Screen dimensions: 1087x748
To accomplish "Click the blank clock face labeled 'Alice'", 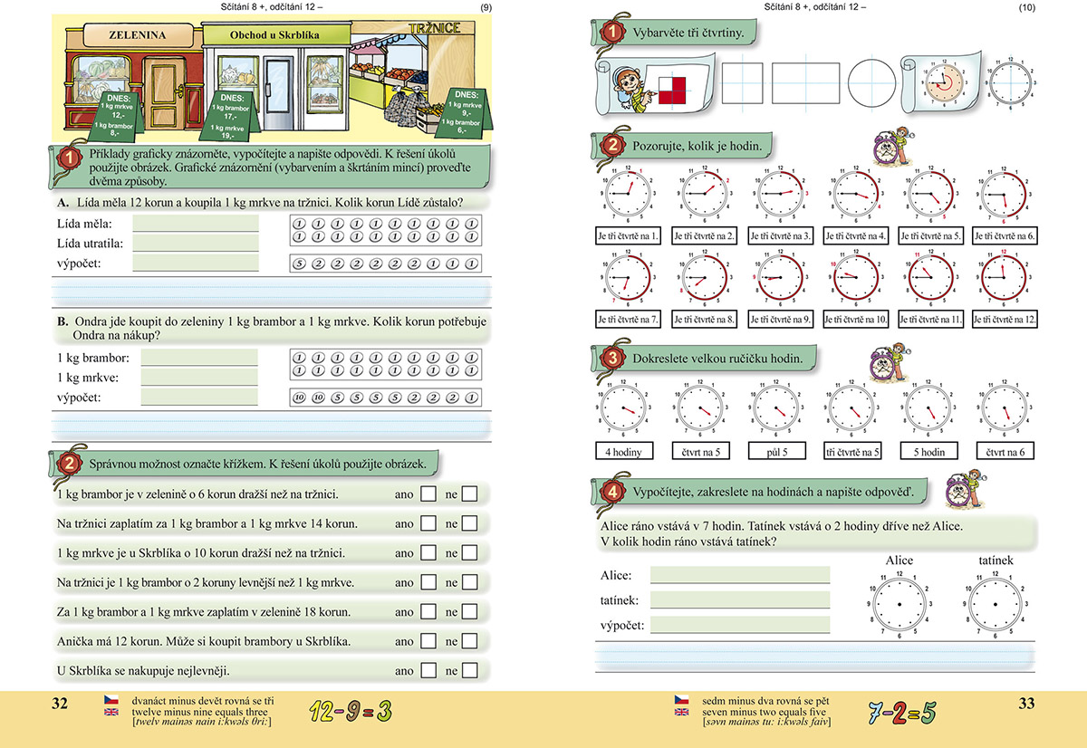I will click(x=899, y=604).
